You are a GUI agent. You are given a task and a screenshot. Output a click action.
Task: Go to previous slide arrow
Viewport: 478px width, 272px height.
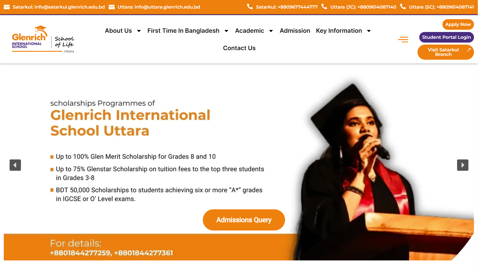(x=15, y=165)
